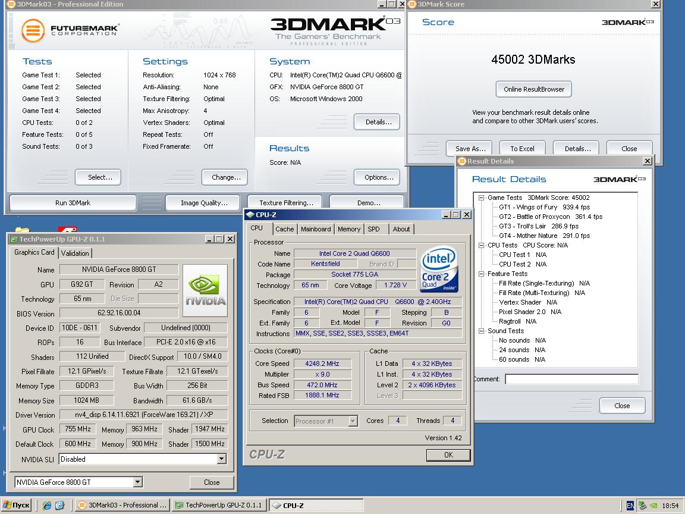Collapse the Sound Tests tree node
Screen dimensions: 685x514
point(482,331)
